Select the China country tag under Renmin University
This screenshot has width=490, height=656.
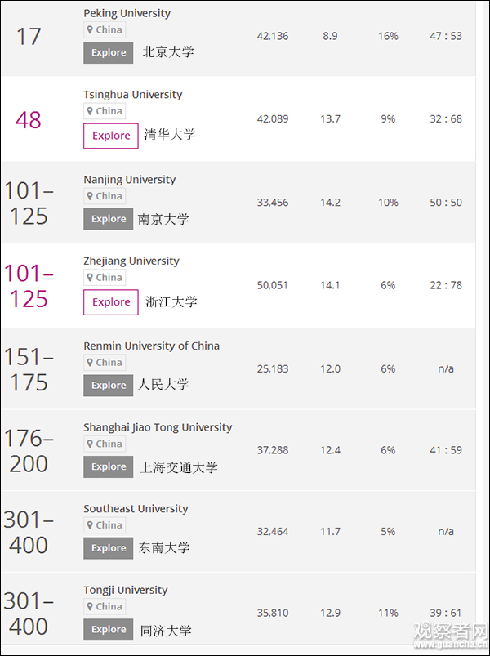coord(108,363)
